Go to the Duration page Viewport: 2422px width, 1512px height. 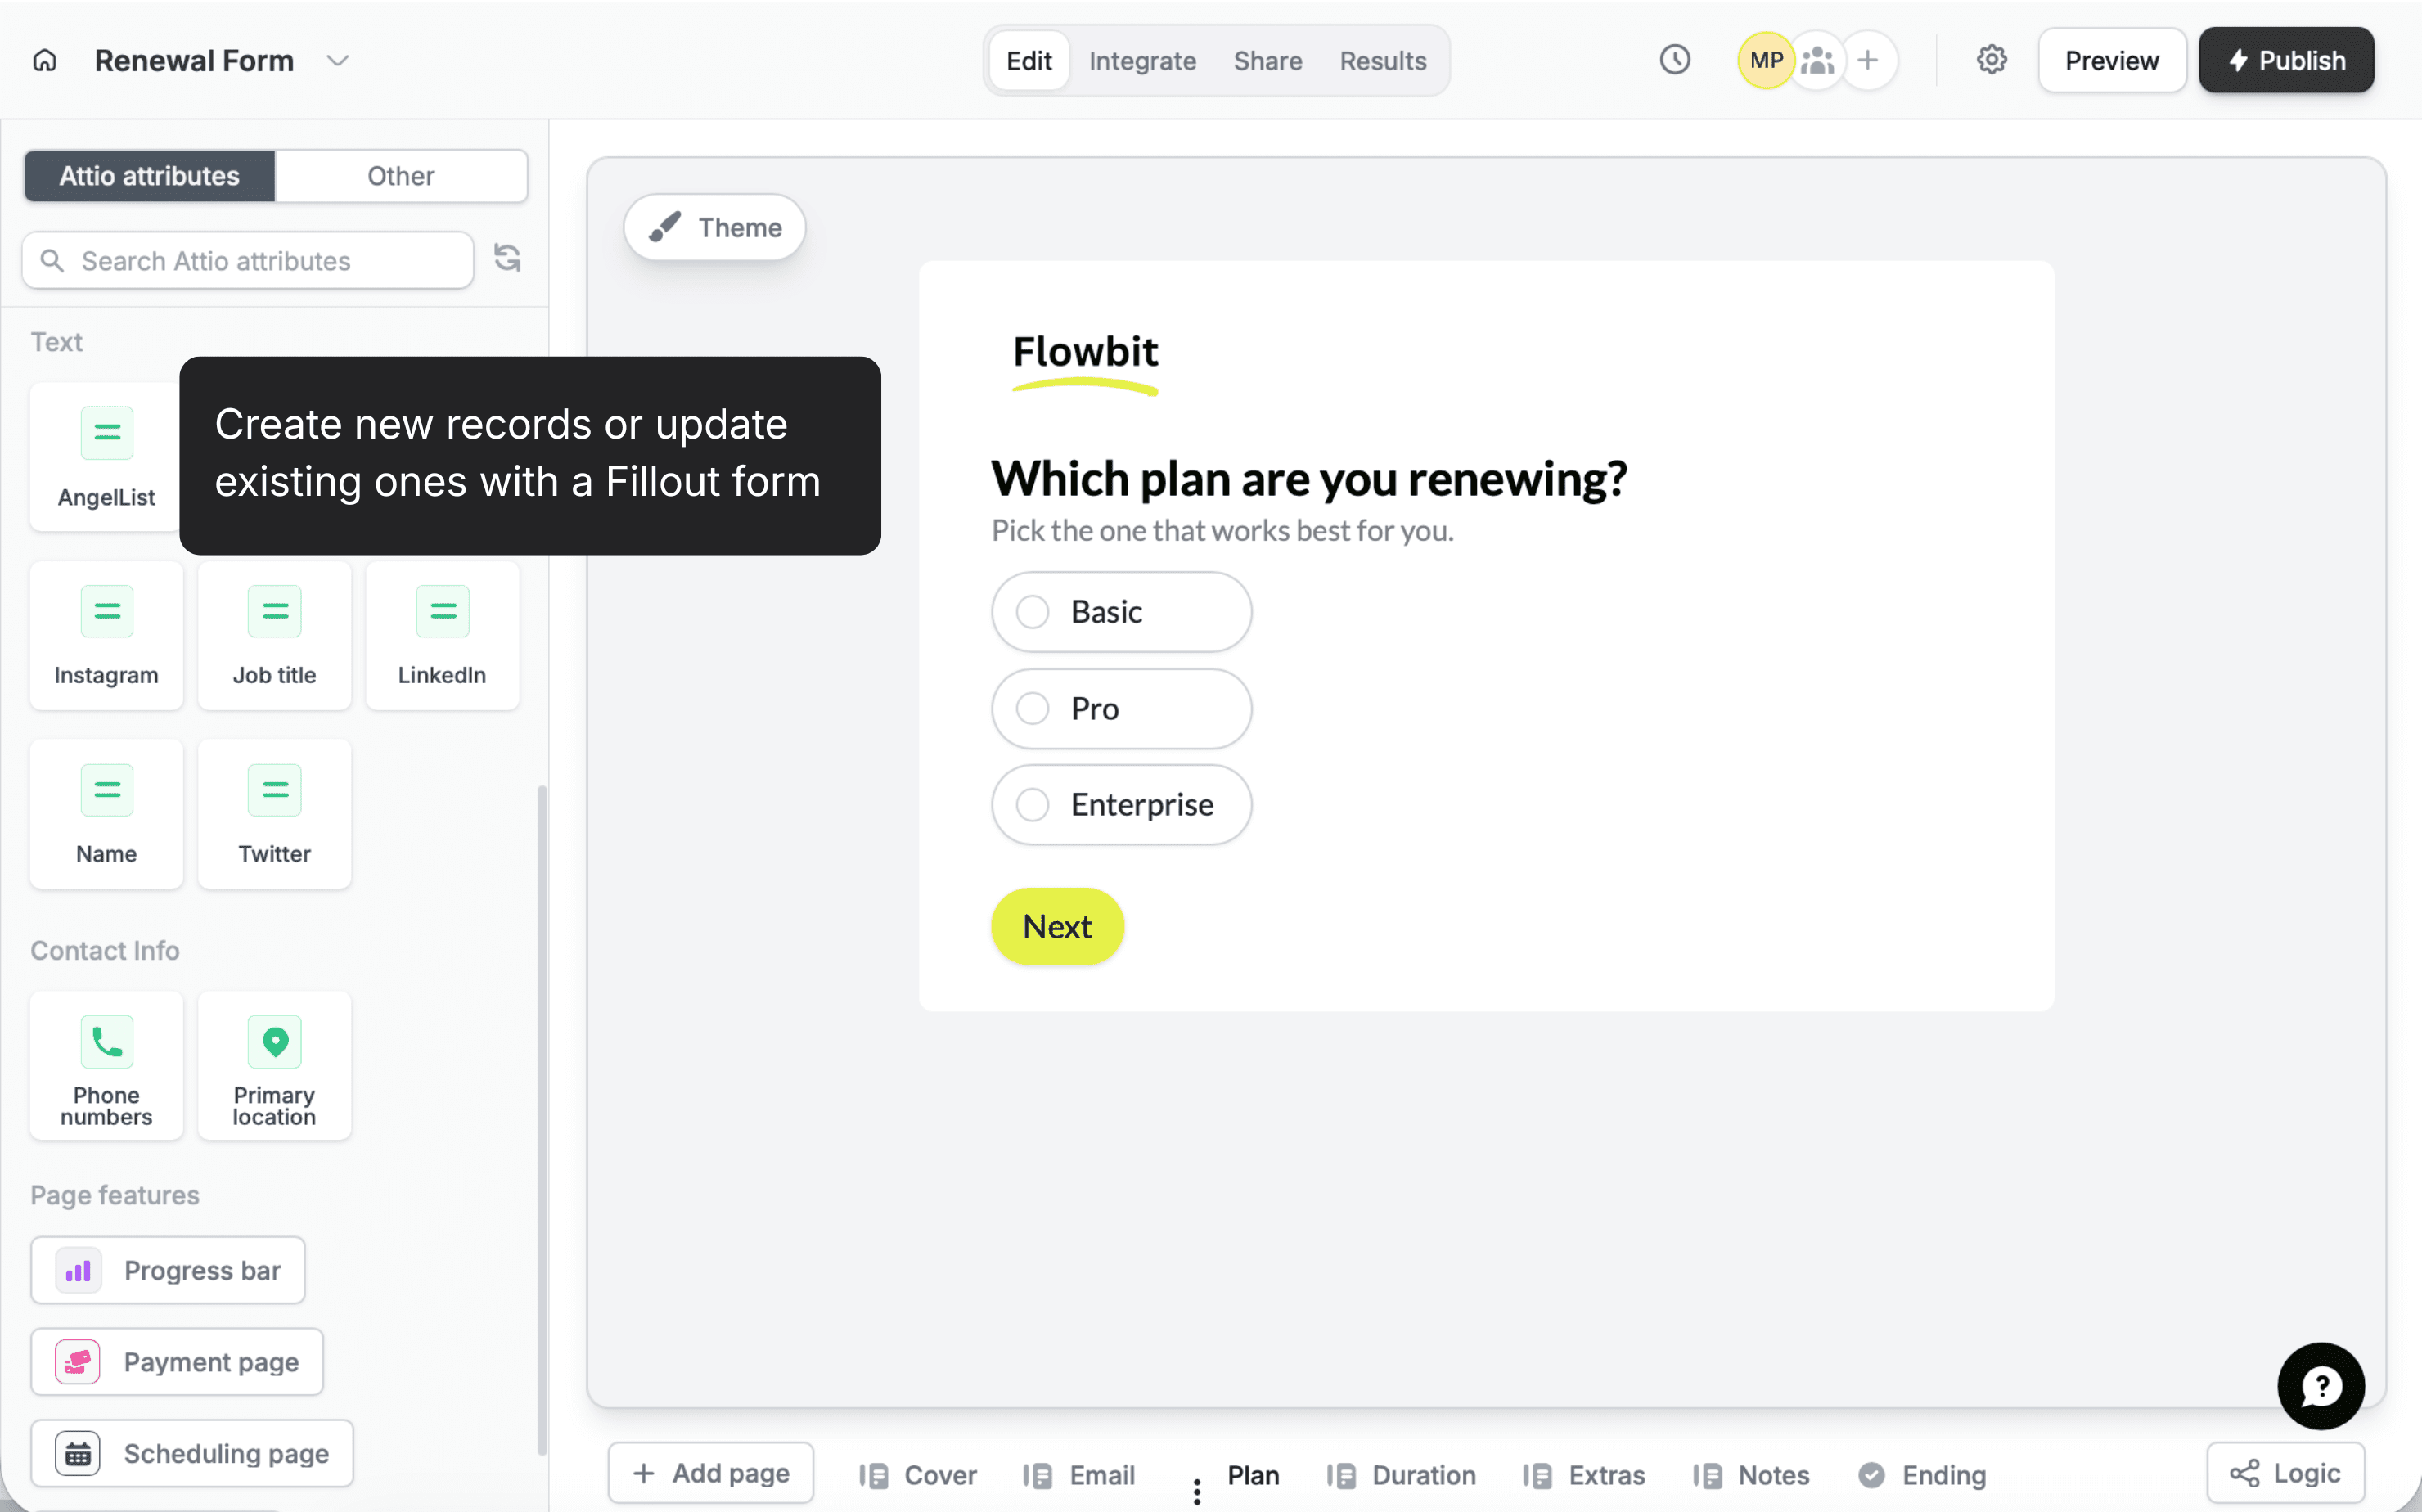click(1402, 1475)
